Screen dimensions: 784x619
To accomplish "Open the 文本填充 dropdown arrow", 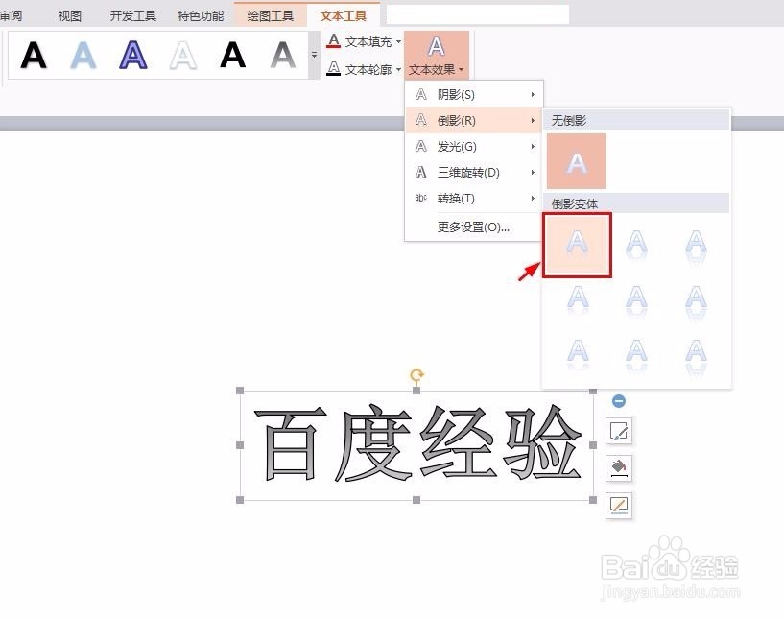I will coord(398,41).
